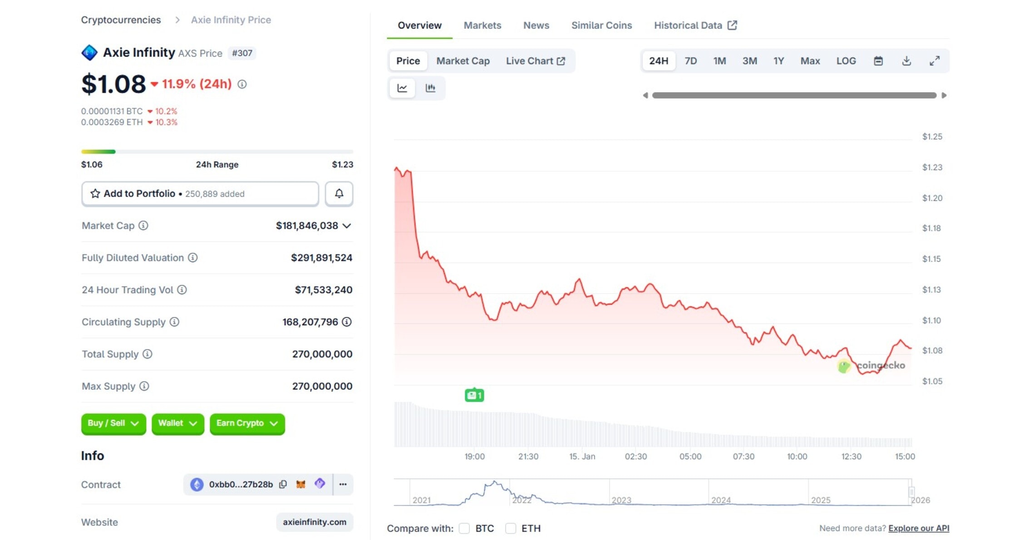The width and height of the screenshot is (1014, 540).
Task: Open more contract options ellipsis
Action: [343, 484]
